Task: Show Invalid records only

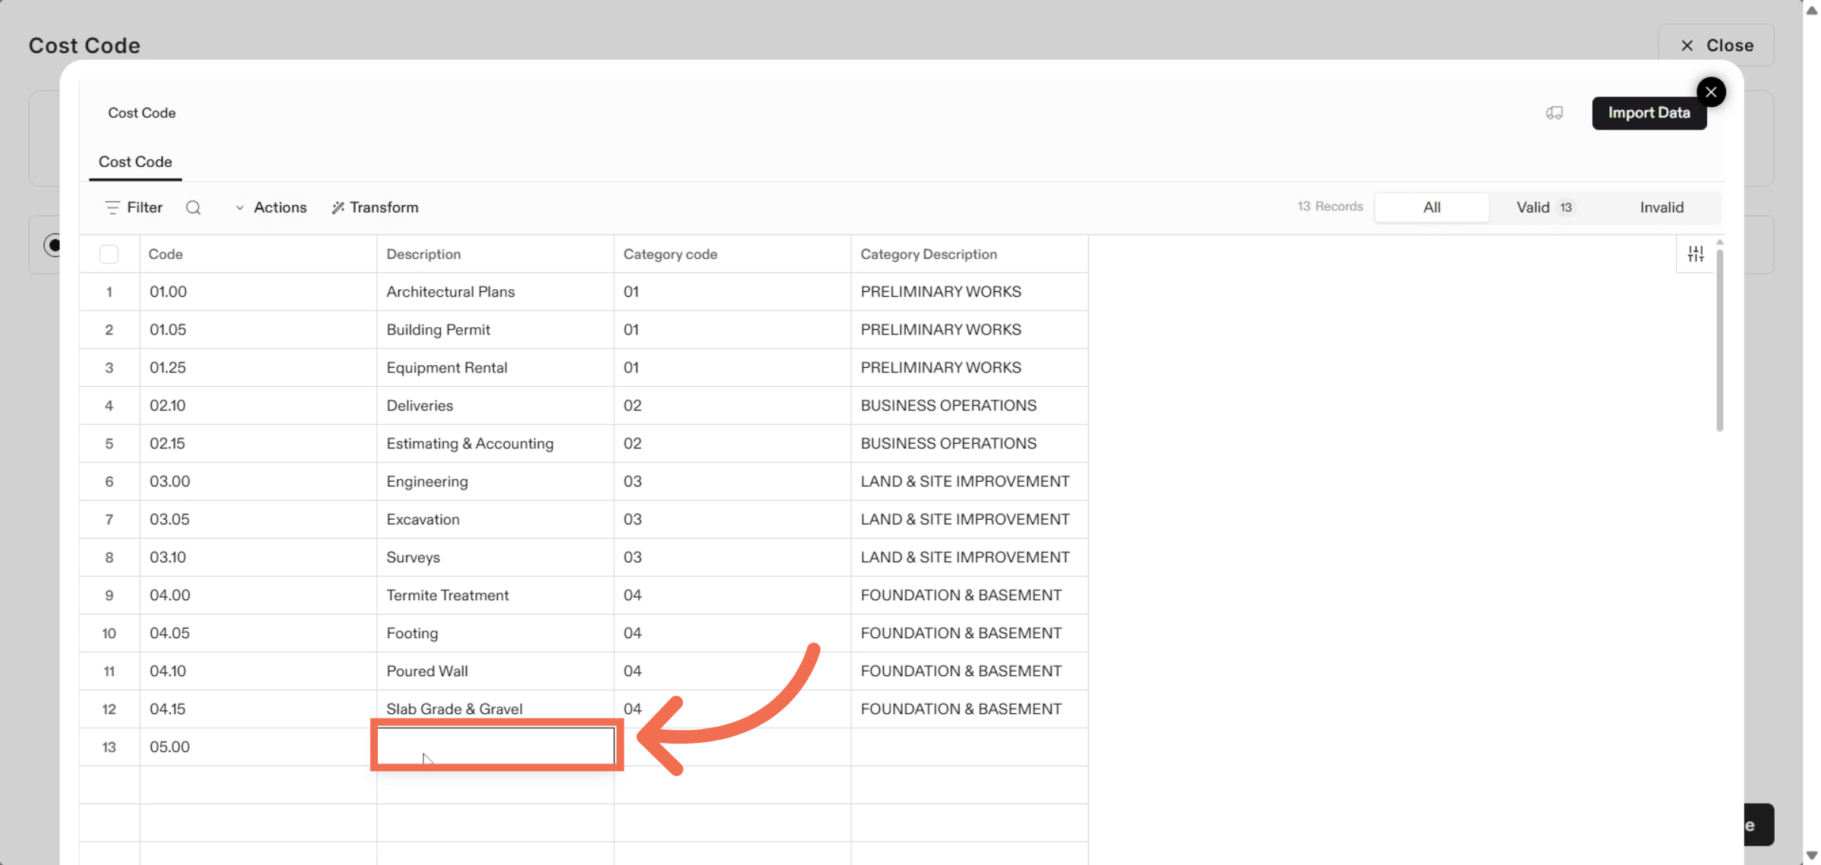Action: (x=1661, y=207)
